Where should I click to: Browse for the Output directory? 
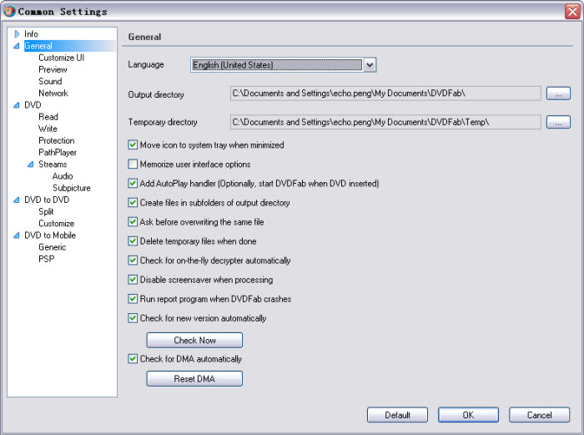click(x=558, y=94)
